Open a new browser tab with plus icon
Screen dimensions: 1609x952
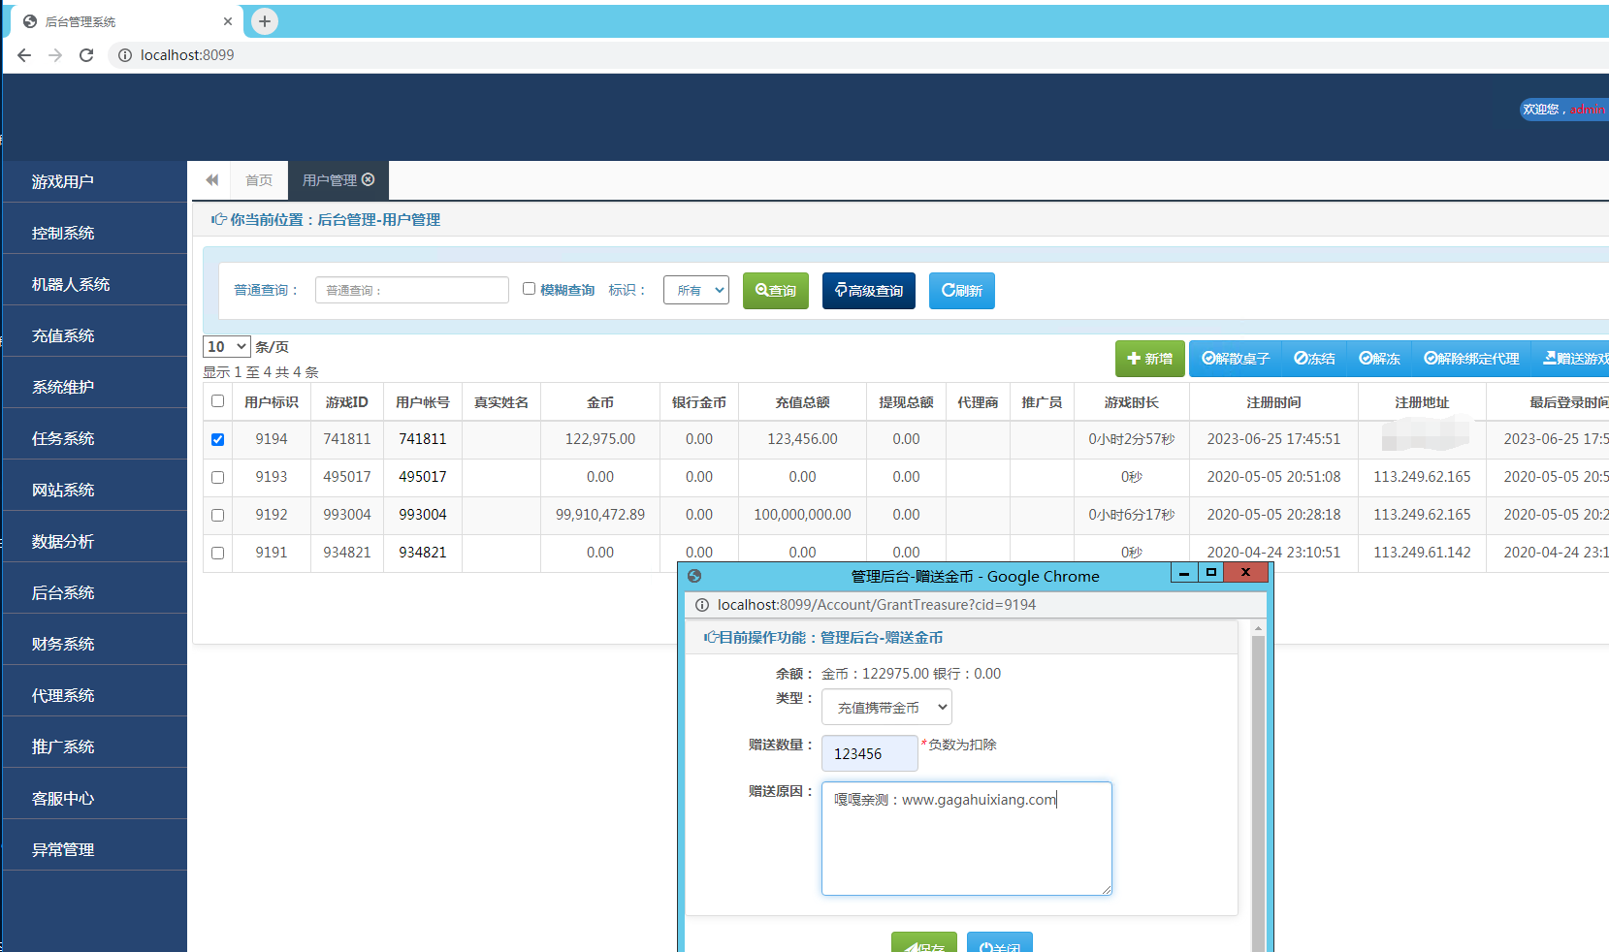click(264, 21)
